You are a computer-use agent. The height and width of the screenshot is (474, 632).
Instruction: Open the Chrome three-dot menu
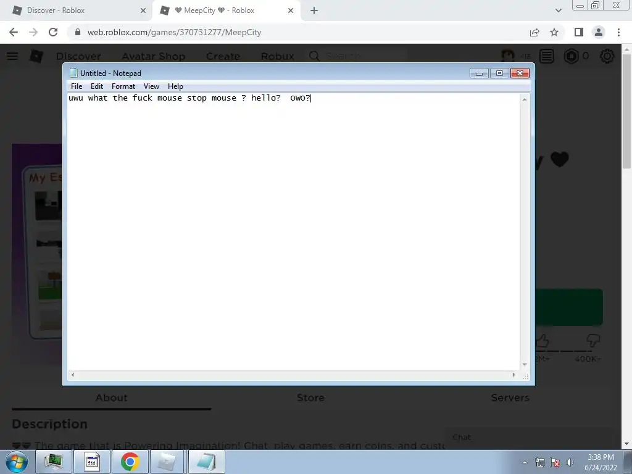(x=618, y=32)
